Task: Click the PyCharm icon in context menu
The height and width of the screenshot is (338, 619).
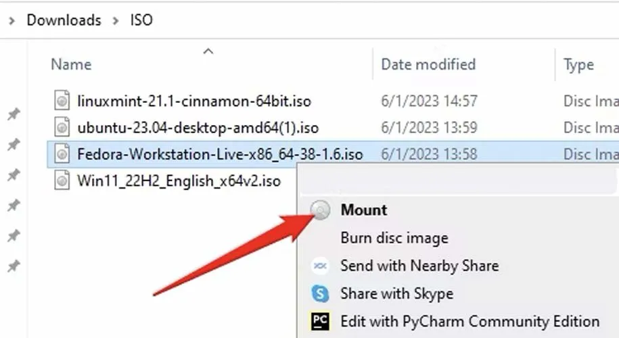Action: (x=320, y=321)
